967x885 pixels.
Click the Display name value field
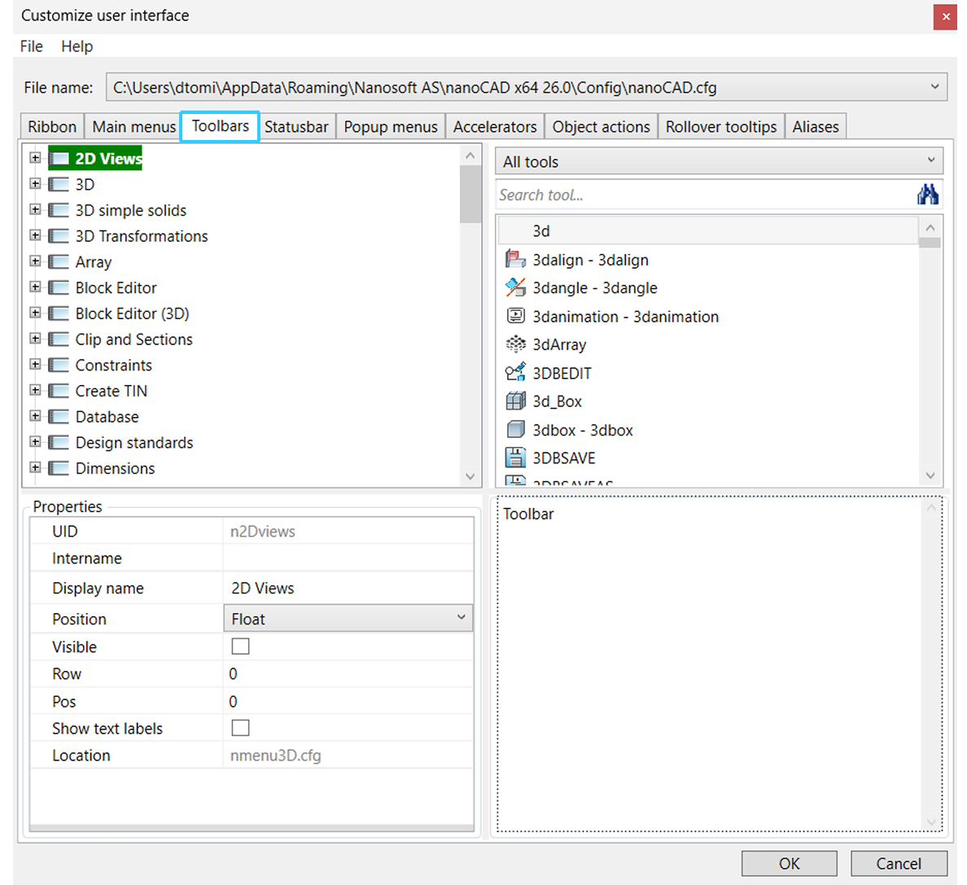348,588
